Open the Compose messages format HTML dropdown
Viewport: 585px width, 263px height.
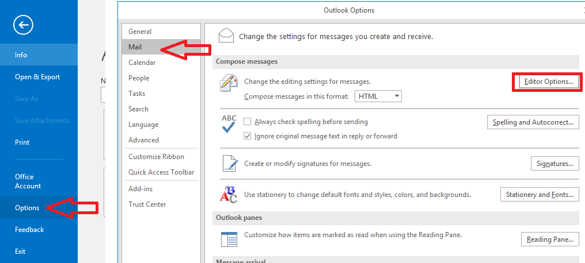tap(378, 96)
